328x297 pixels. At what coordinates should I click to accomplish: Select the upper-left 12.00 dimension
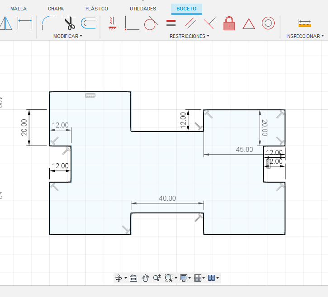click(60, 125)
